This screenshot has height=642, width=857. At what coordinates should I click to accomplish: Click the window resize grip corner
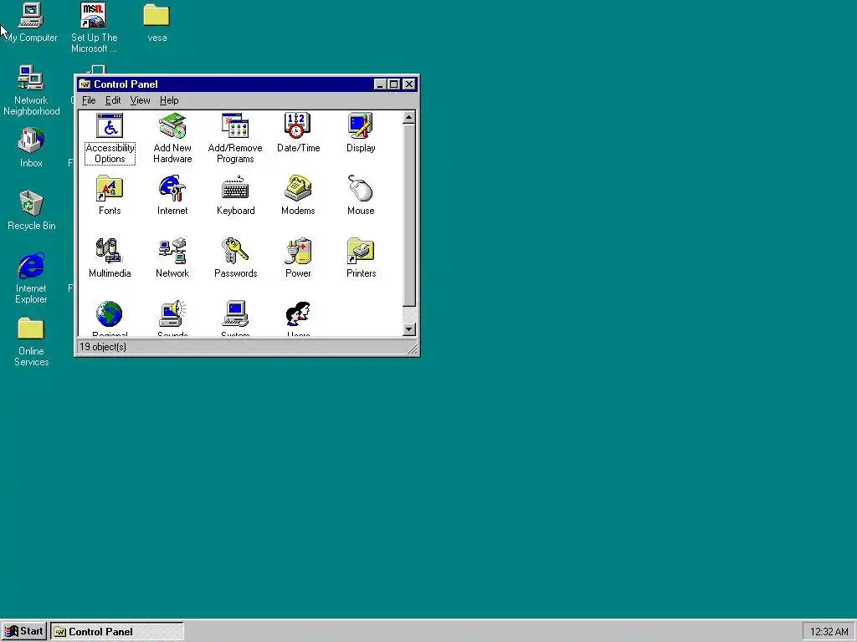413,349
